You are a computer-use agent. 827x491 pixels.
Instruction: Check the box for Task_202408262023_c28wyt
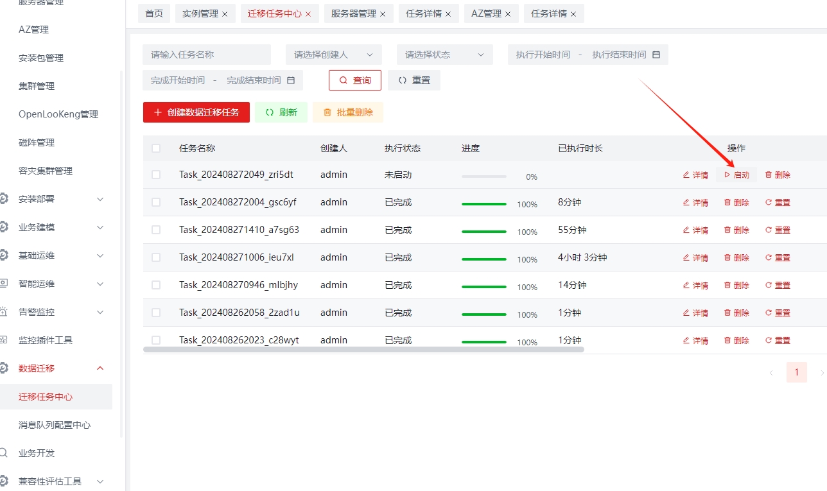coord(156,340)
